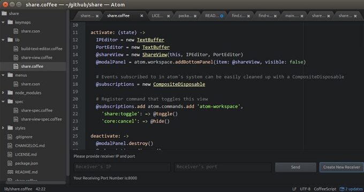Viewport: 364px width, 192px height.
Task: Collapse the lib folder
Action: click(3, 40)
